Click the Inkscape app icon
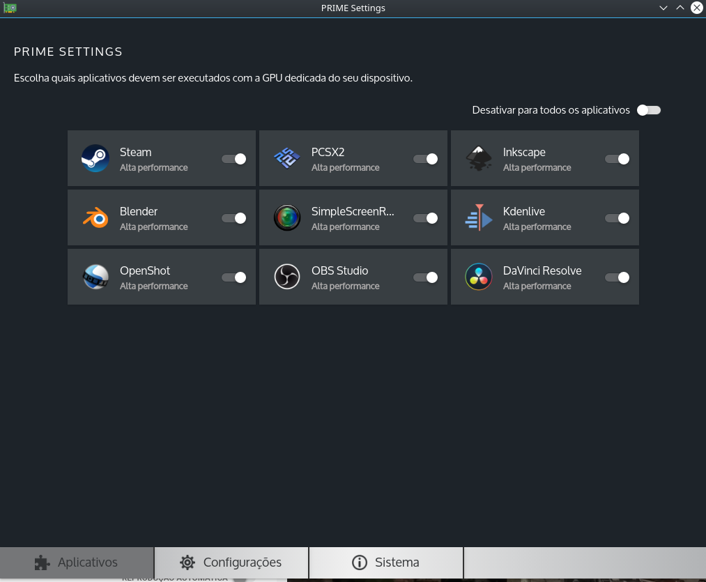This screenshot has height=582, width=706. 479,158
